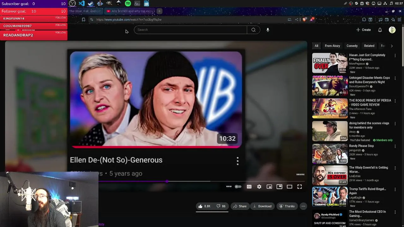Image resolution: width=404 pixels, height=227 pixels.
Task: Click the Download button
Action: click(262, 206)
